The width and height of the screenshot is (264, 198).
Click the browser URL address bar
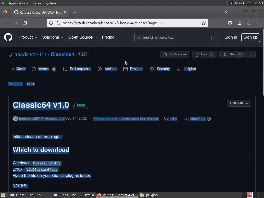127,23
